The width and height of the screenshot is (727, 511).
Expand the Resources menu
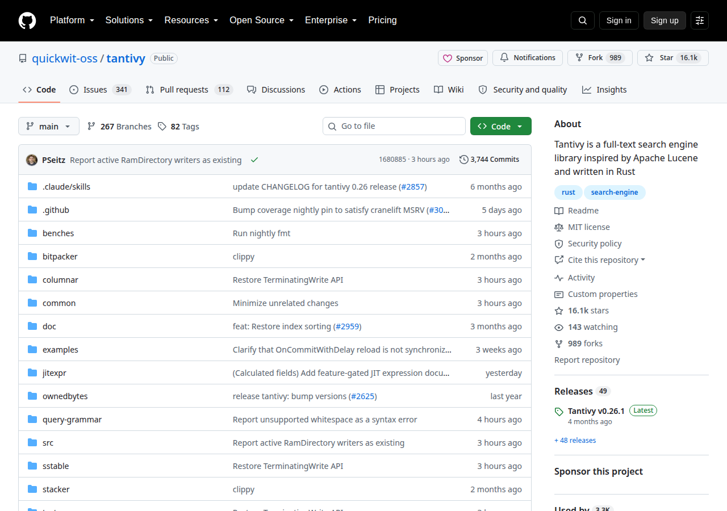click(191, 20)
